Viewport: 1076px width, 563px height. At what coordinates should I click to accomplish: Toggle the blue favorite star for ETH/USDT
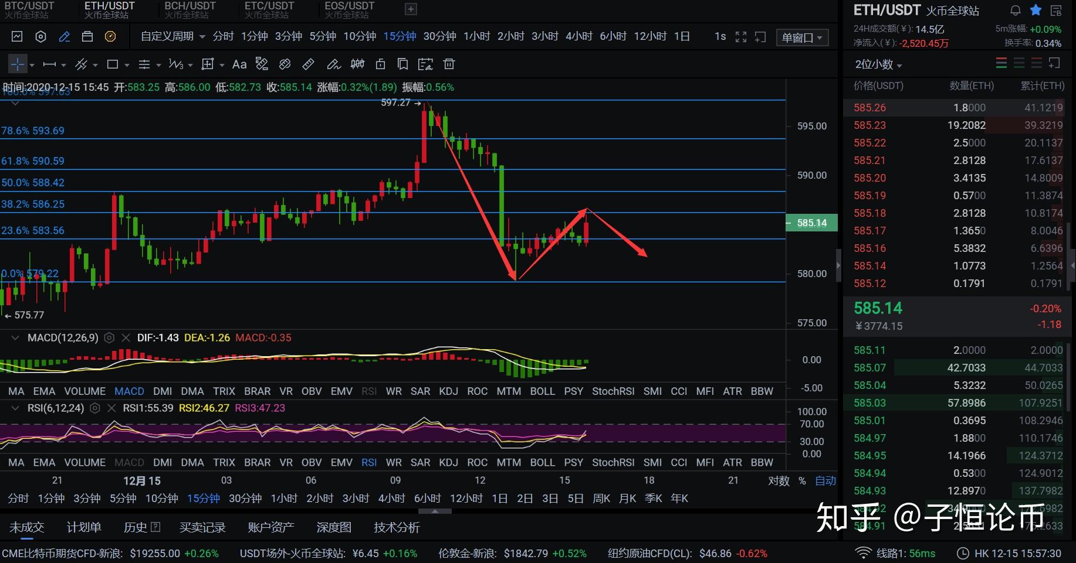(x=1036, y=10)
